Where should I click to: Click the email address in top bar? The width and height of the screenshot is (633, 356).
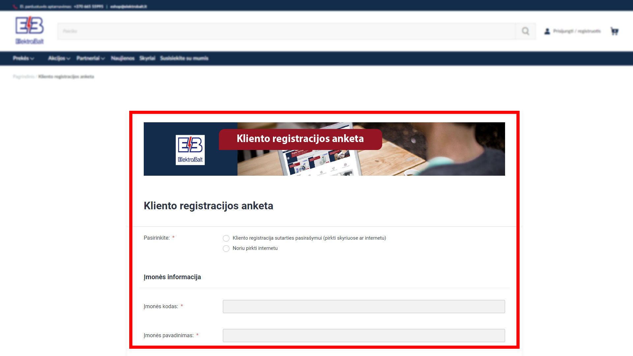(129, 7)
